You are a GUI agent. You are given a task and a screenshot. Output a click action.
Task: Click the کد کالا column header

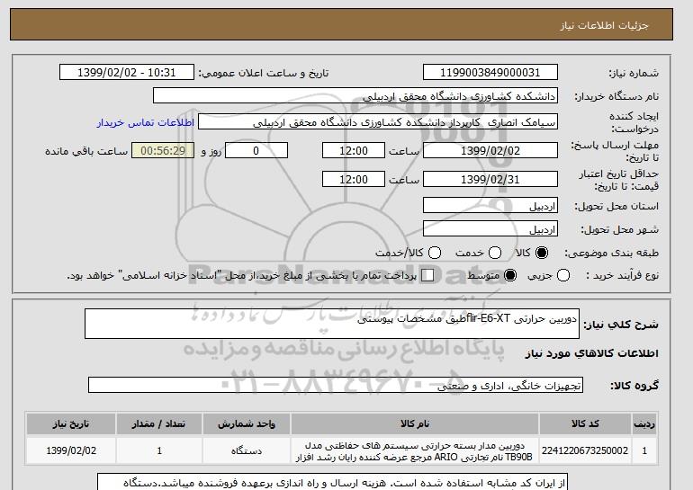[x=585, y=423]
